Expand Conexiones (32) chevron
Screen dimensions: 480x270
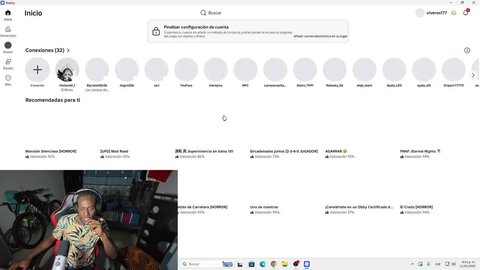[68, 50]
